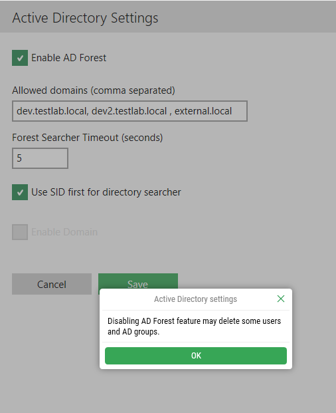Click the Enable Domain label text
The width and height of the screenshot is (336, 413).
[x=64, y=232]
